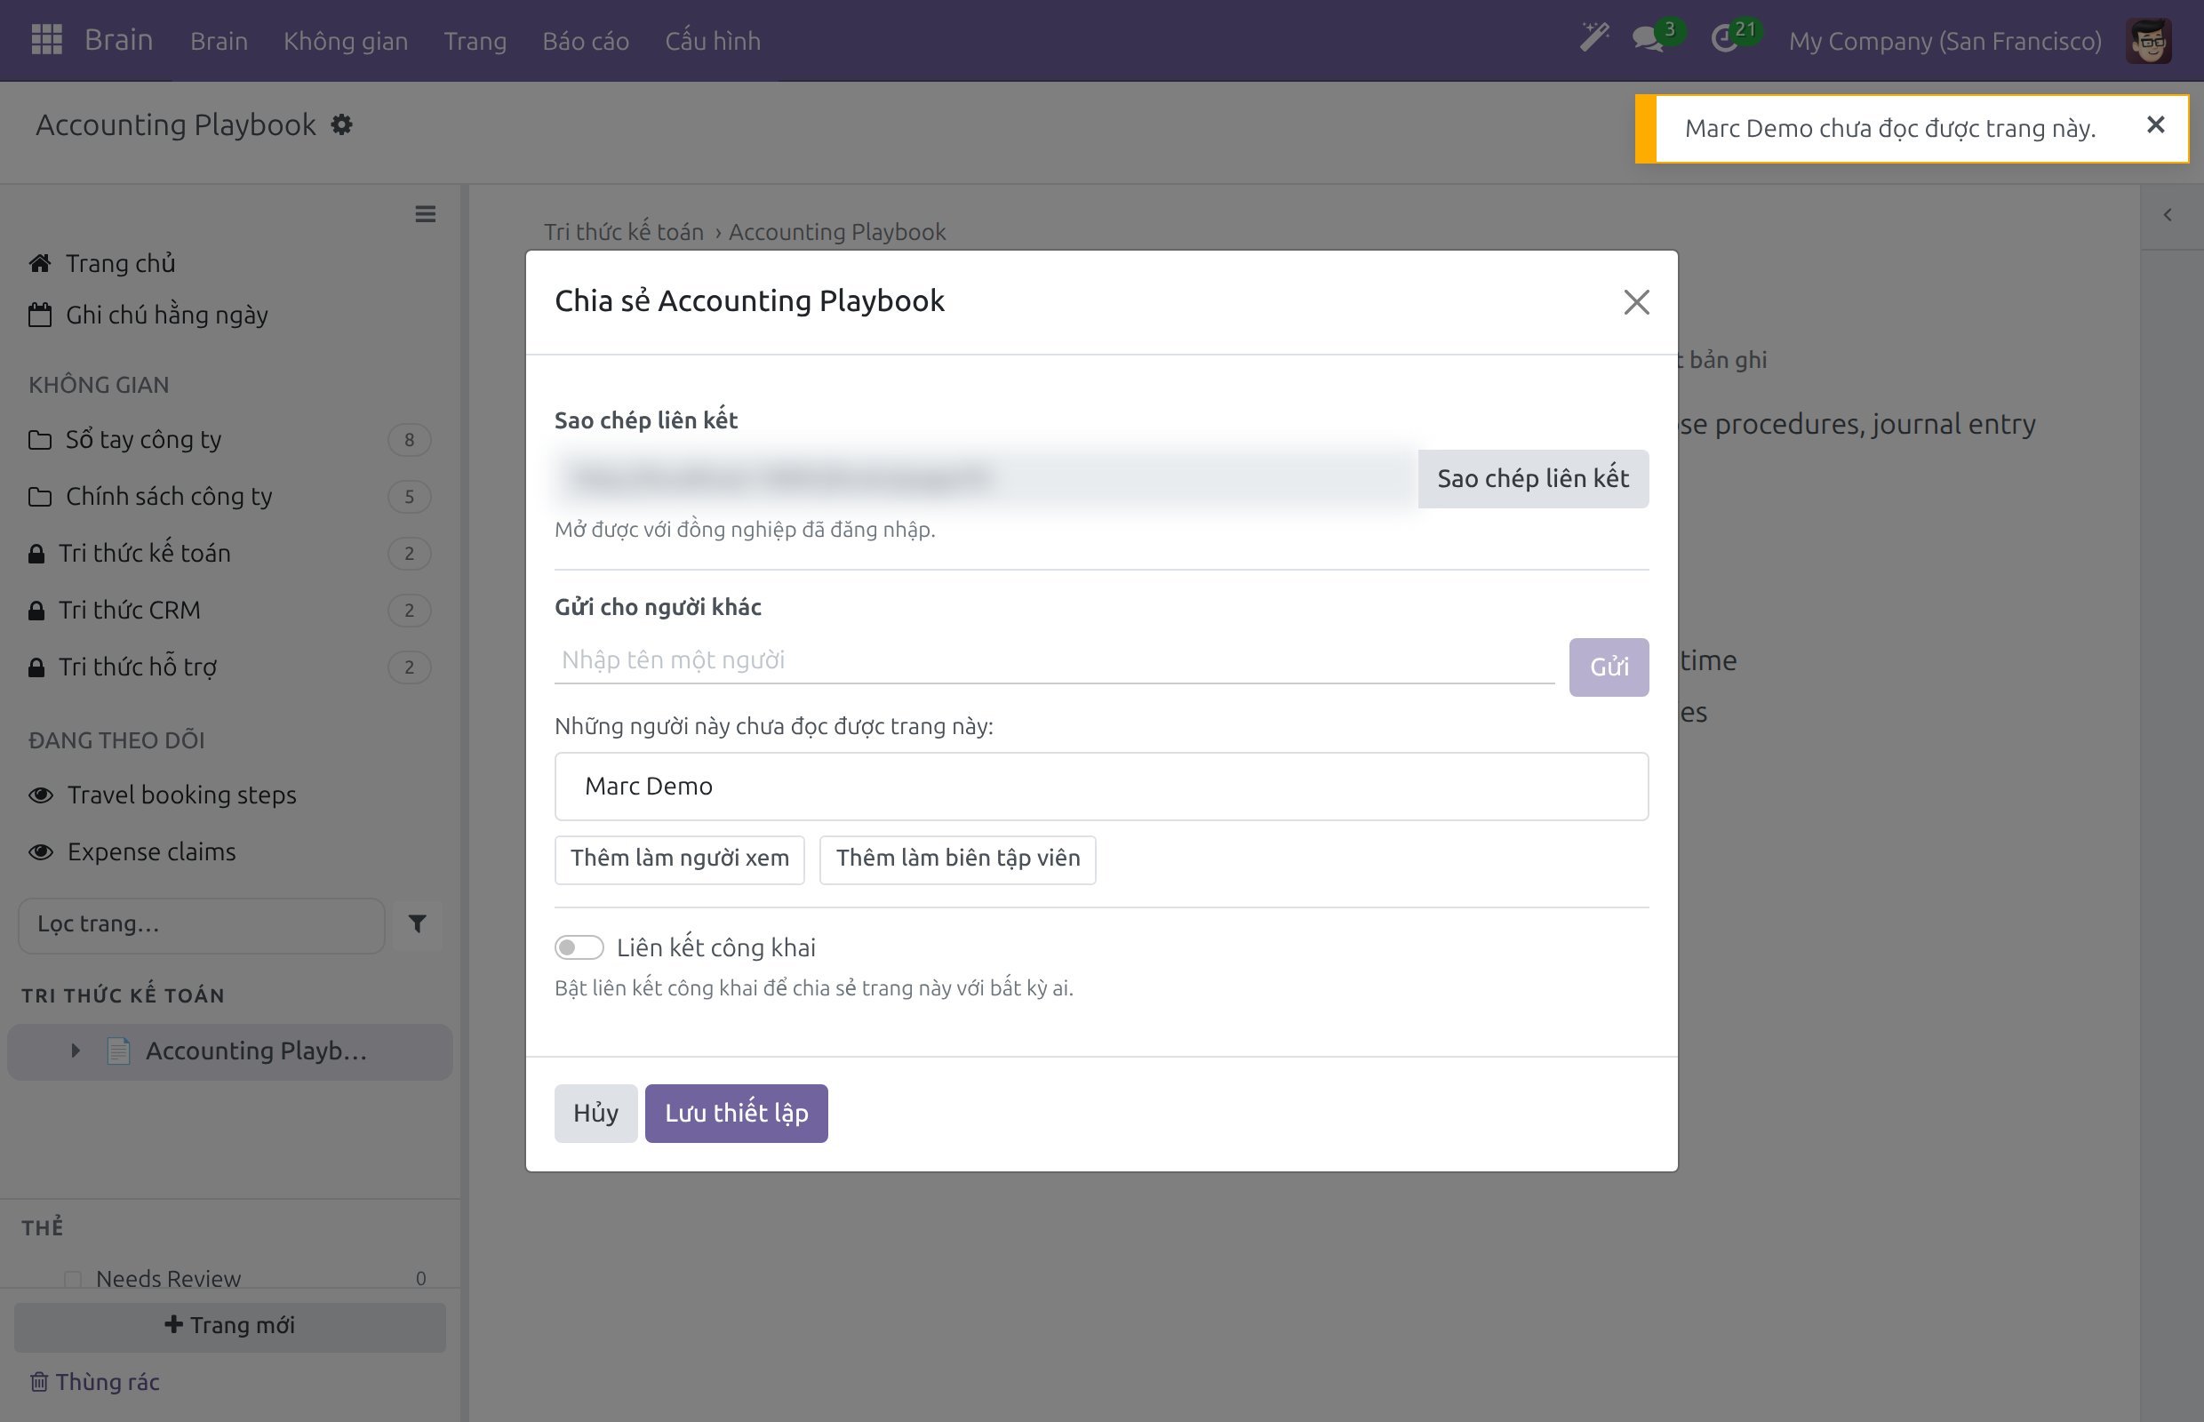Image resolution: width=2204 pixels, height=1422 pixels.
Task: Click Lưu thiết lập to save
Action: [x=736, y=1113]
